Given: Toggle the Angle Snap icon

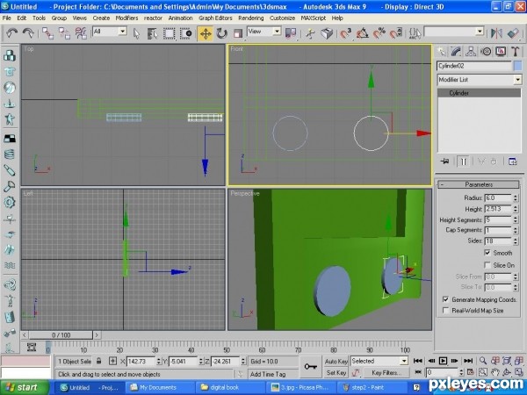Looking at the screenshot, I should pyautogui.click(x=362, y=33).
